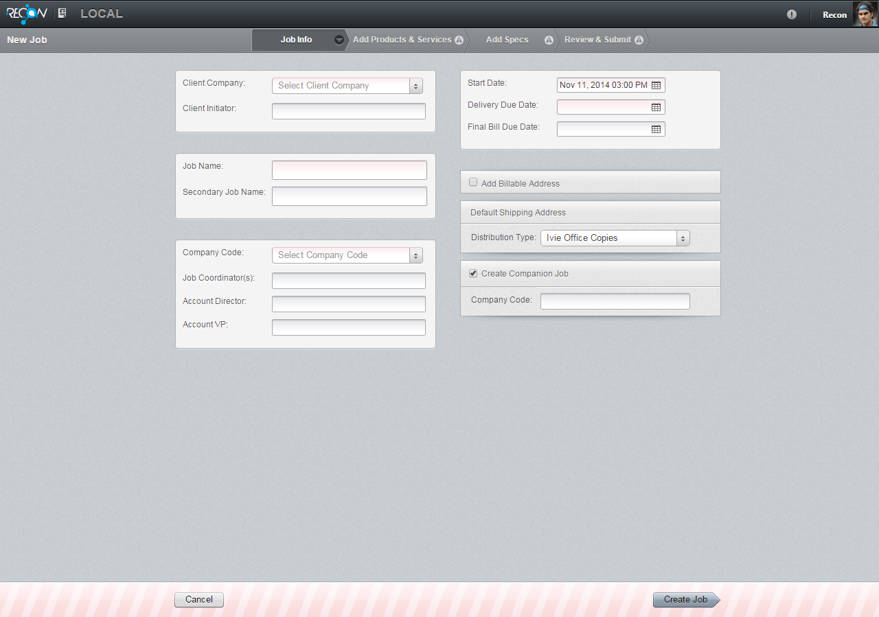
Task: Open the Delivery Due Date calendar icon
Action: point(656,107)
